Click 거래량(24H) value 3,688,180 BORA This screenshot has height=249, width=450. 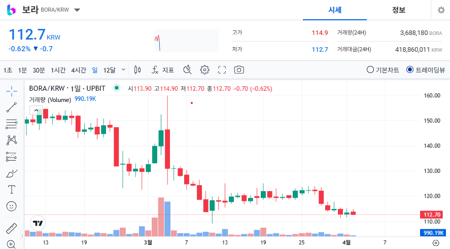click(x=421, y=33)
